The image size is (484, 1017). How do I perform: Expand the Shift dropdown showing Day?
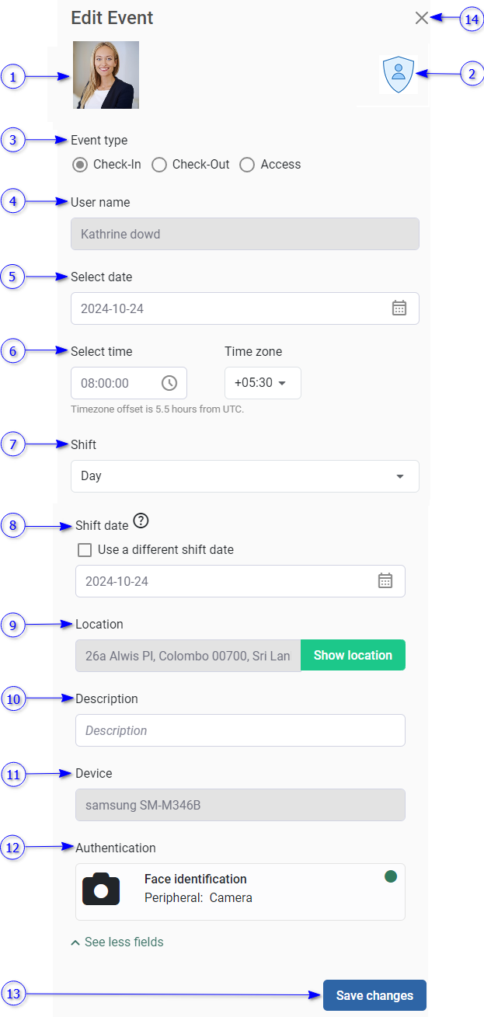pos(245,476)
